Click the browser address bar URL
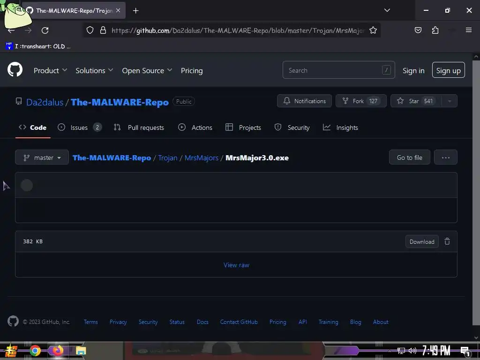 click(238, 30)
